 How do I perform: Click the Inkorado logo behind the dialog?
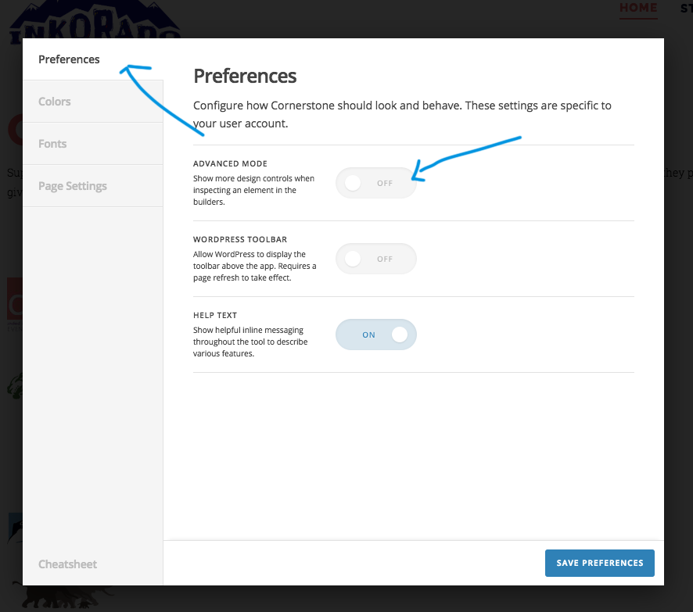click(x=95, y=20)
